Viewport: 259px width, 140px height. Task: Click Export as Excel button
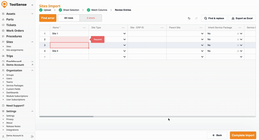point(242,18)
